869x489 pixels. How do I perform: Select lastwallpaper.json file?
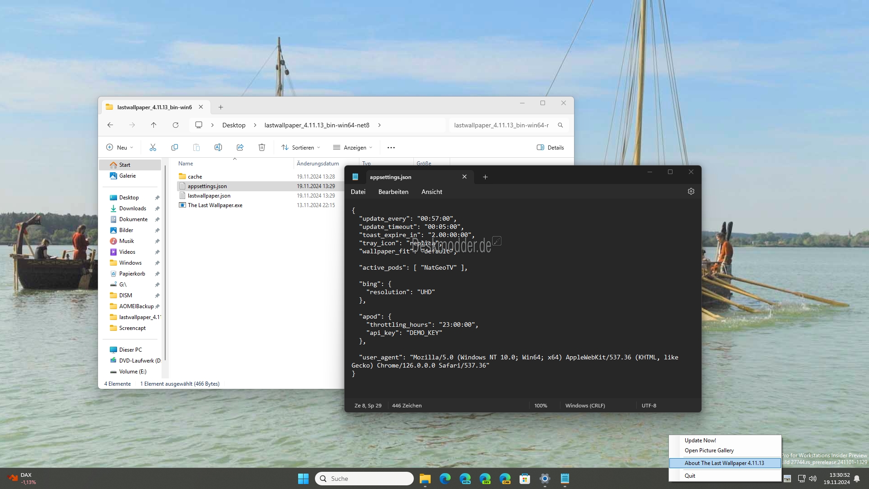click(x=209, y=196)
